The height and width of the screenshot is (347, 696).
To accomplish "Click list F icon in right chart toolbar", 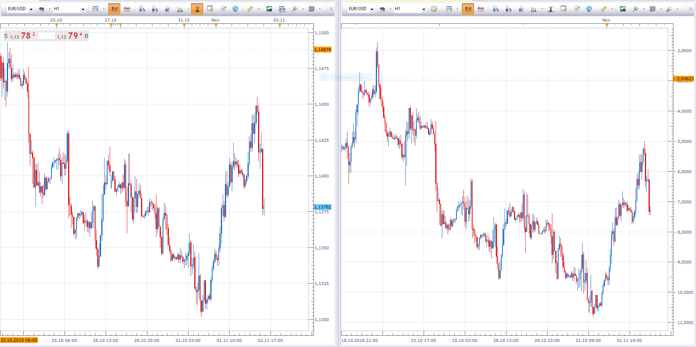I will [653, 9].
